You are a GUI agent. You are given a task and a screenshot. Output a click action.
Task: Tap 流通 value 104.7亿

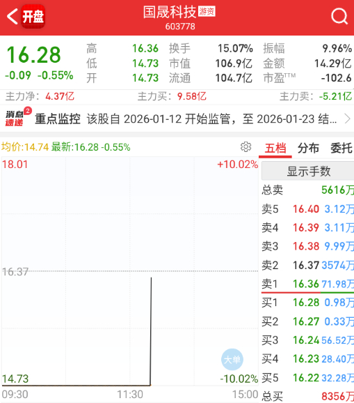pyautogui.click(x=234, y=78)
